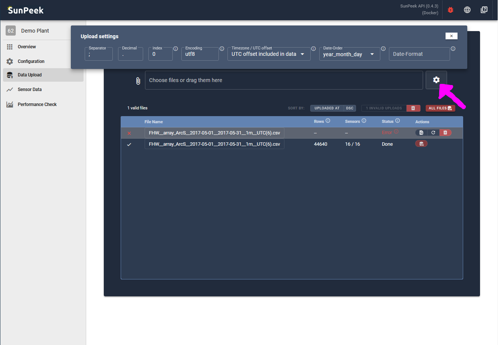Open the language globe icon
498x345 pixels.
467,10
